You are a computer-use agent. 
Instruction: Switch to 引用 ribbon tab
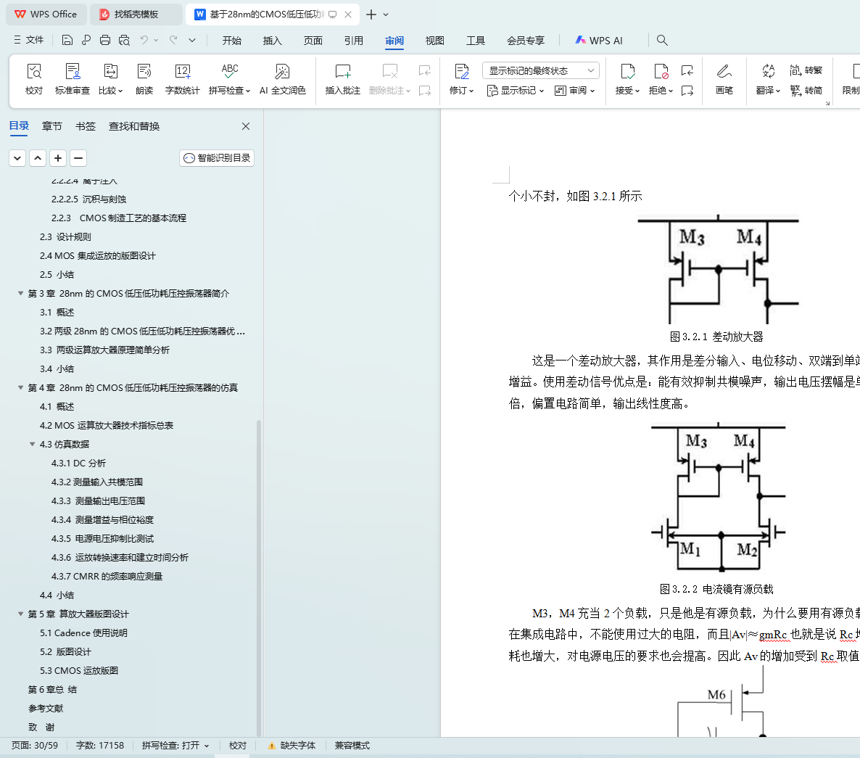click(354, 41)
